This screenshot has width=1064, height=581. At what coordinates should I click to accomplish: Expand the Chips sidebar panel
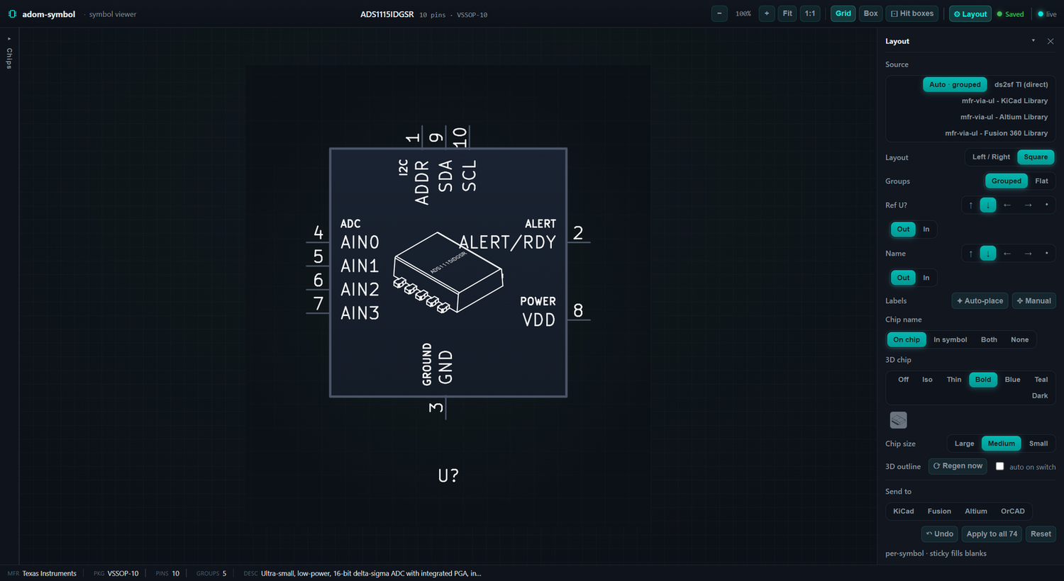[x=9, y=53]
